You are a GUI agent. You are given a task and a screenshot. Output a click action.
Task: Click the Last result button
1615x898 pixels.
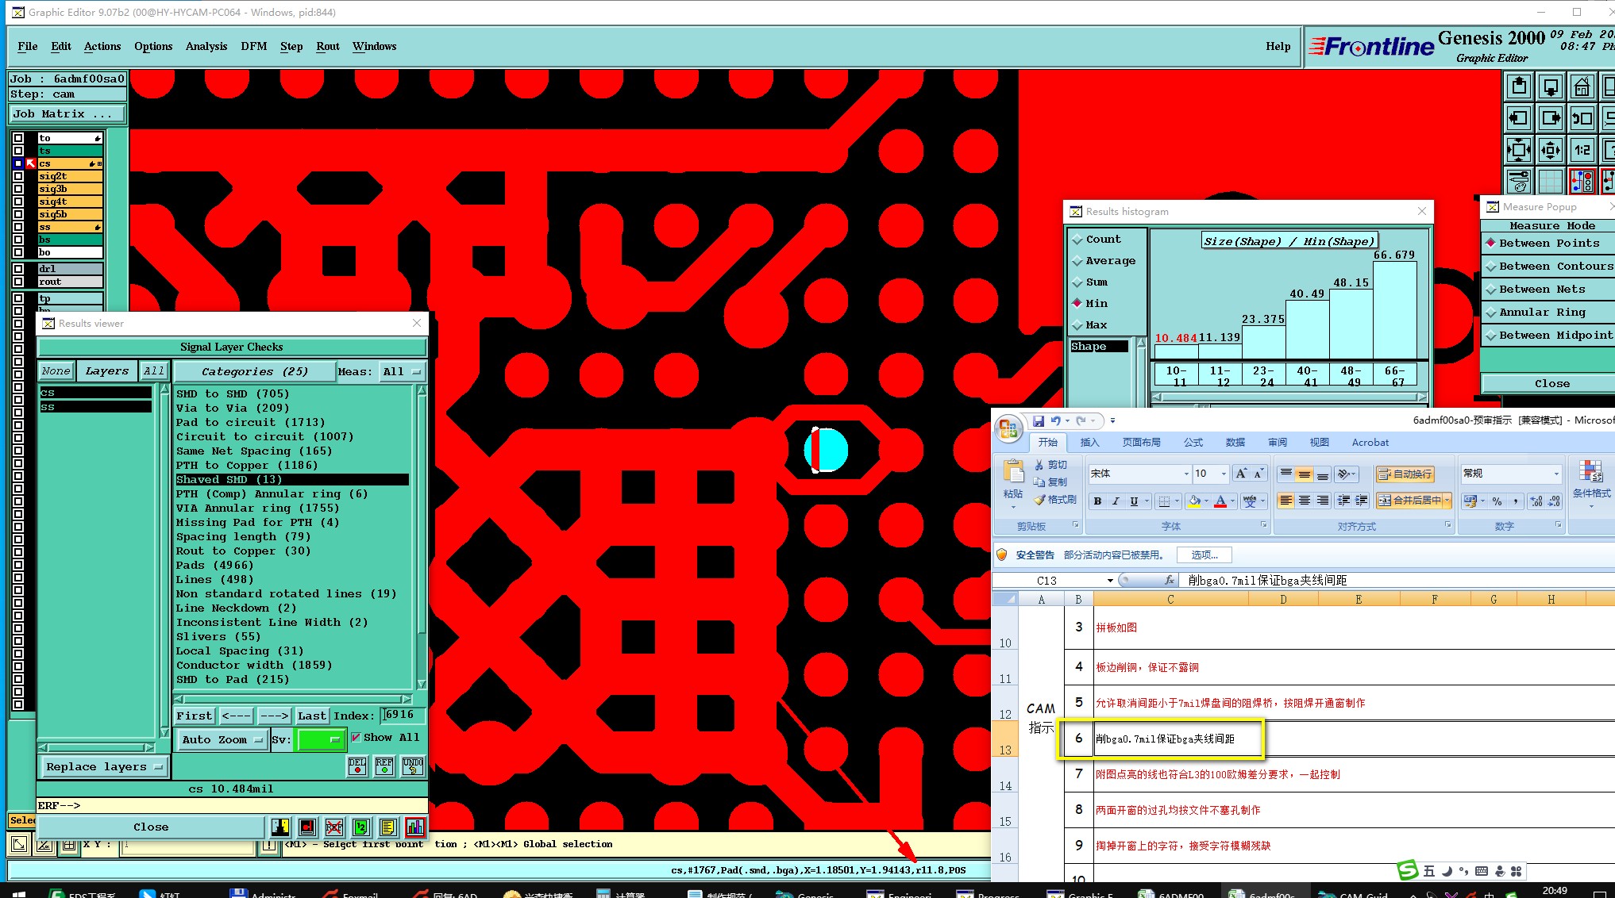311,716
